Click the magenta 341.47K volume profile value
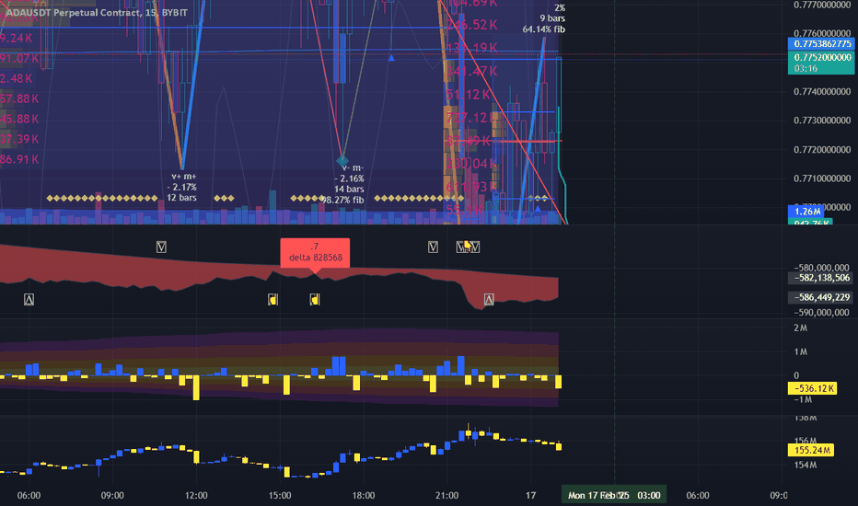Screen dimensions: 858x506 coord(472,71)
